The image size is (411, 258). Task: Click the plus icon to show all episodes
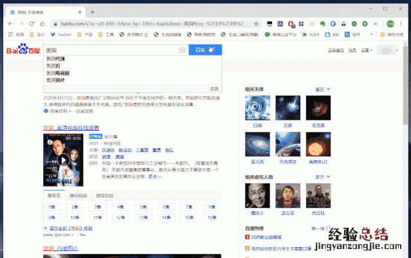[46, 228]
